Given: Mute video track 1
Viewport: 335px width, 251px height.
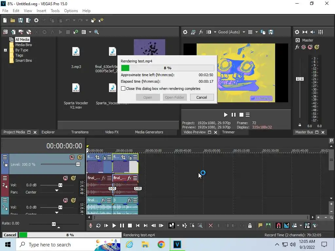Looking at the screenshot, I should pyautogui.click(x=72, y=157).
